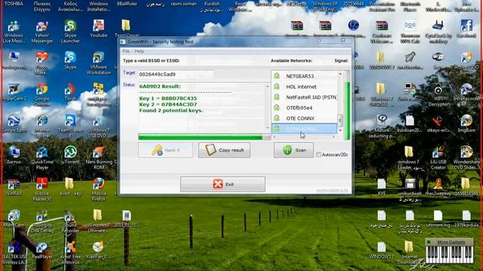Open Sound Recorder desktop shortcut
483x271 pixels.
pyautogui.click(x=70, y=221)
